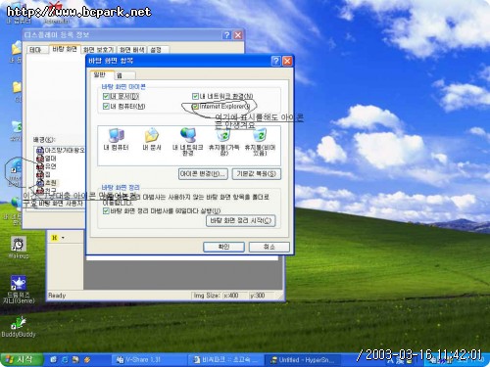
Task: Click the Internet Explorer quick launch icon in taskbar
Action: [x=65, y=359]
